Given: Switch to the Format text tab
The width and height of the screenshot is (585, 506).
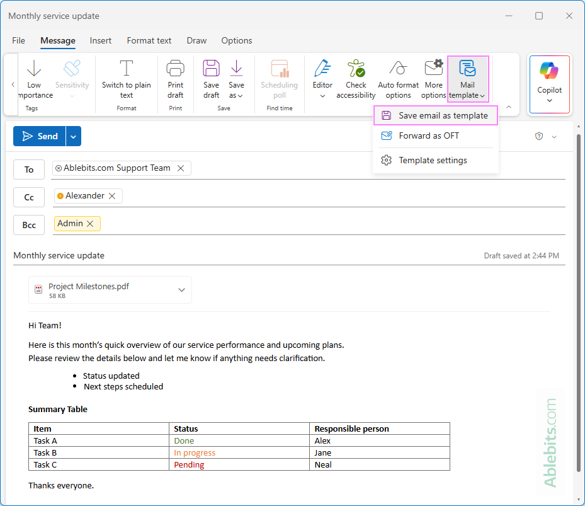Looking at the screenshot, I should click(x=149, y=40).
